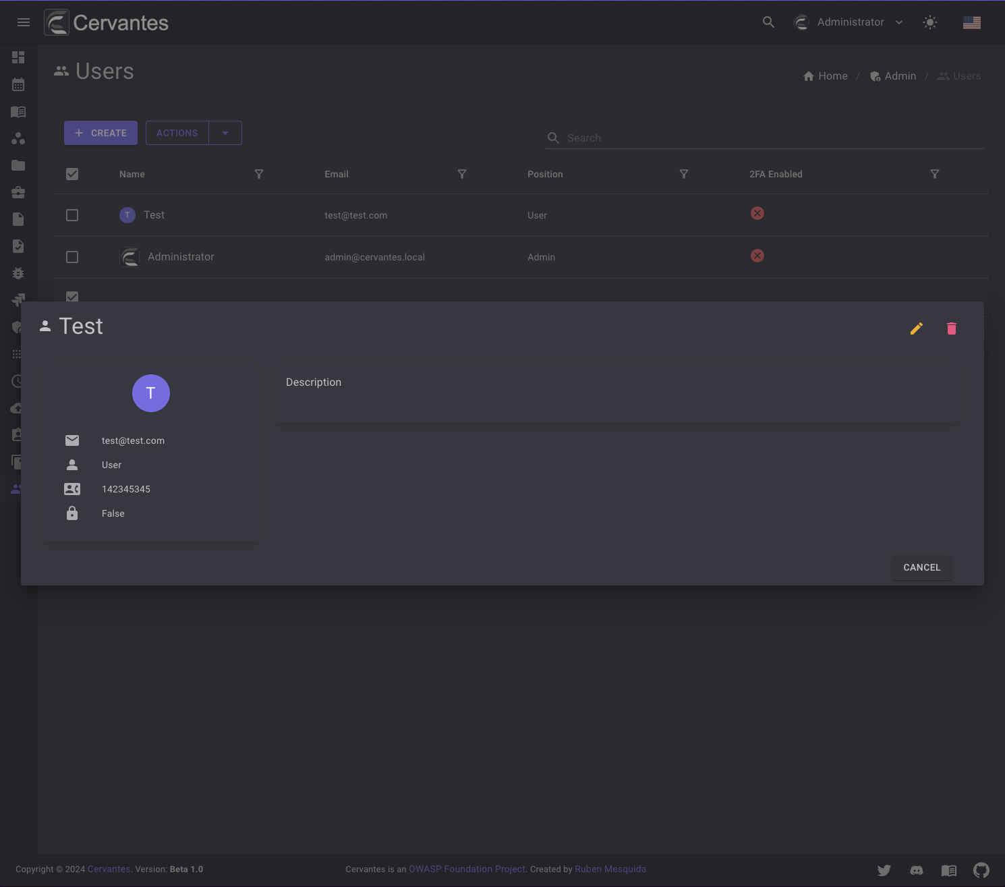Open the briefcase icon in sidebar
This screenshot has height=887, width=1005.
point(18,192)
